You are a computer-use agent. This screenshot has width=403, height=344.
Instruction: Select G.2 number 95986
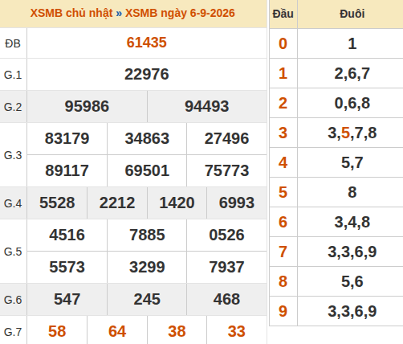pyautogui.click(x=87, y=106)
